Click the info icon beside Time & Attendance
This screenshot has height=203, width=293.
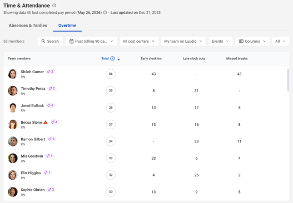pos(54,6)
